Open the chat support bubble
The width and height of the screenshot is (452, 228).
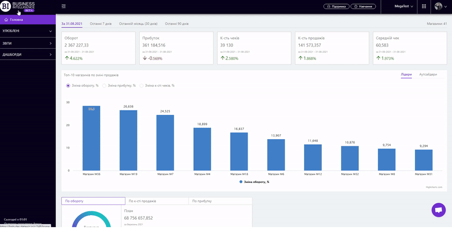tap(438, 210)
